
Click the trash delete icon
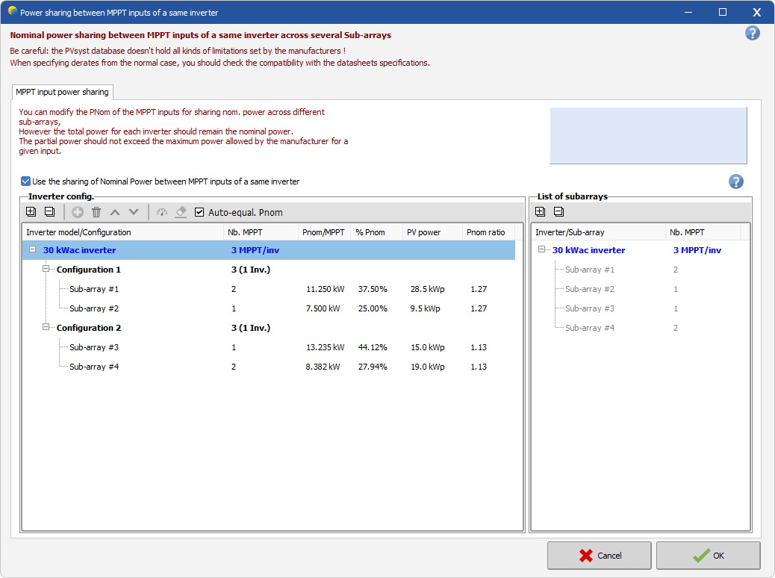(x=96, y=212)
